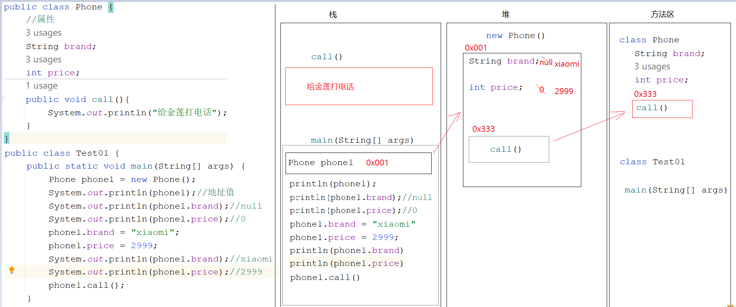
Task: Click fold marker at call() closing brace
Action: click(x=2, y=126)
